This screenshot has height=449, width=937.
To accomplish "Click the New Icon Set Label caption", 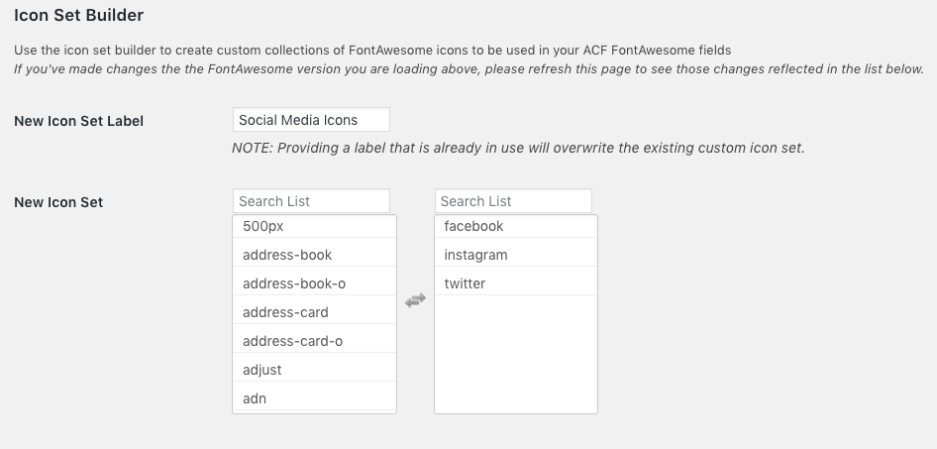I will (78, 121).
